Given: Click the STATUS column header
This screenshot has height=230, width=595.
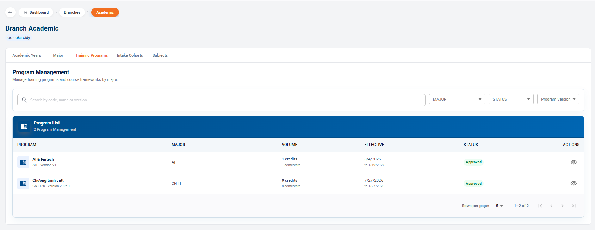Looking at the screenshot, I should click(471, 145).
